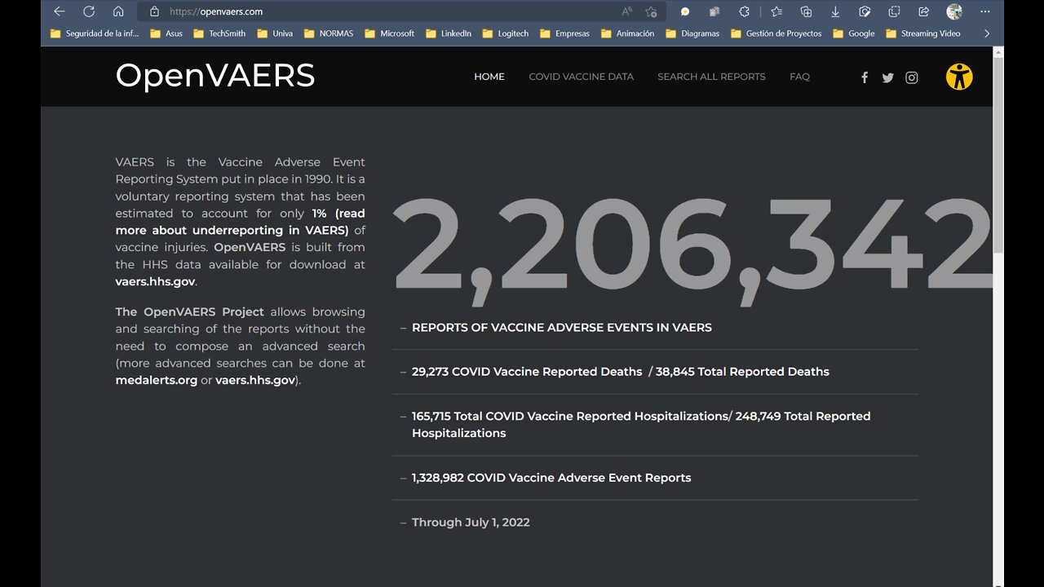The height and width of the screenshot is (587, 1044).
Task: Open the COVID VACCINE DATA menu item
Action: pyautogui.click(x=581, y=77)
